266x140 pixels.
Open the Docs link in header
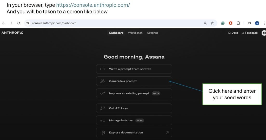(233, 33)
